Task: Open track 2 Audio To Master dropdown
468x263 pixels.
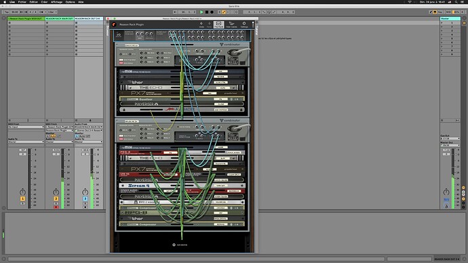Action: pyautogui.click(x=60, y=142)
